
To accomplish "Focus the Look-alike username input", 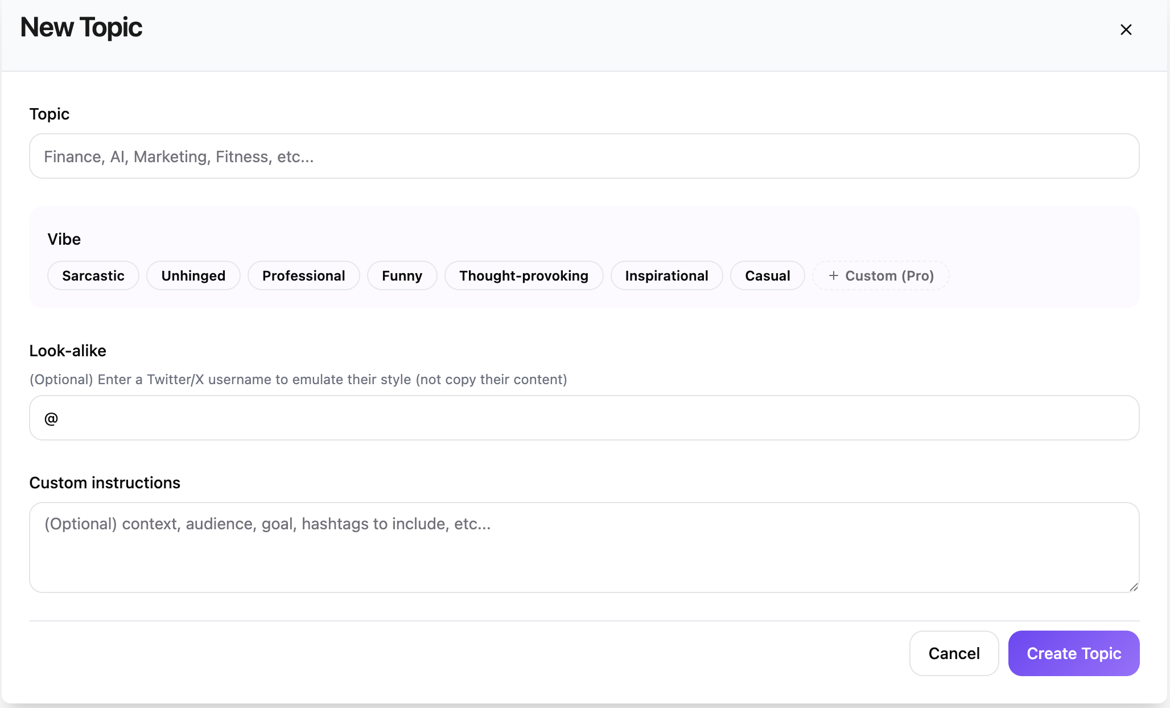I will [584, 417].
